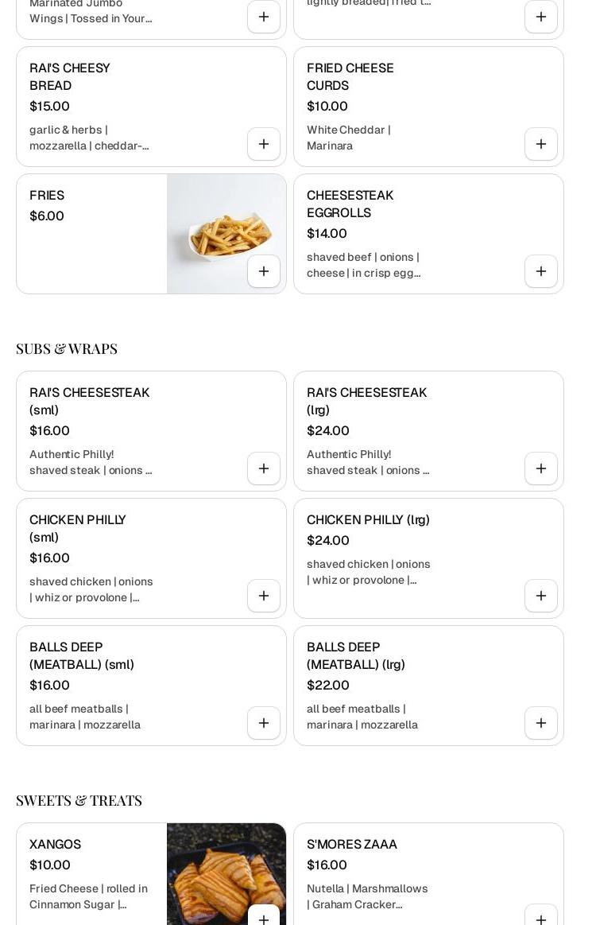This screenshot has height=925, width=596.
Task: Add small Balls Deep meatball sub
Action: 264,723
